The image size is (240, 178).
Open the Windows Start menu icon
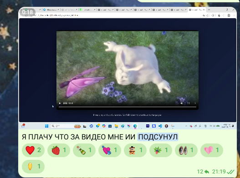[47, 126]
